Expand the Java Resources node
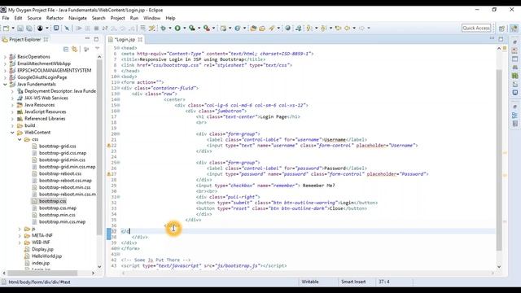The height and width of the screenshot is (293, 521). (x=12, y=105)
